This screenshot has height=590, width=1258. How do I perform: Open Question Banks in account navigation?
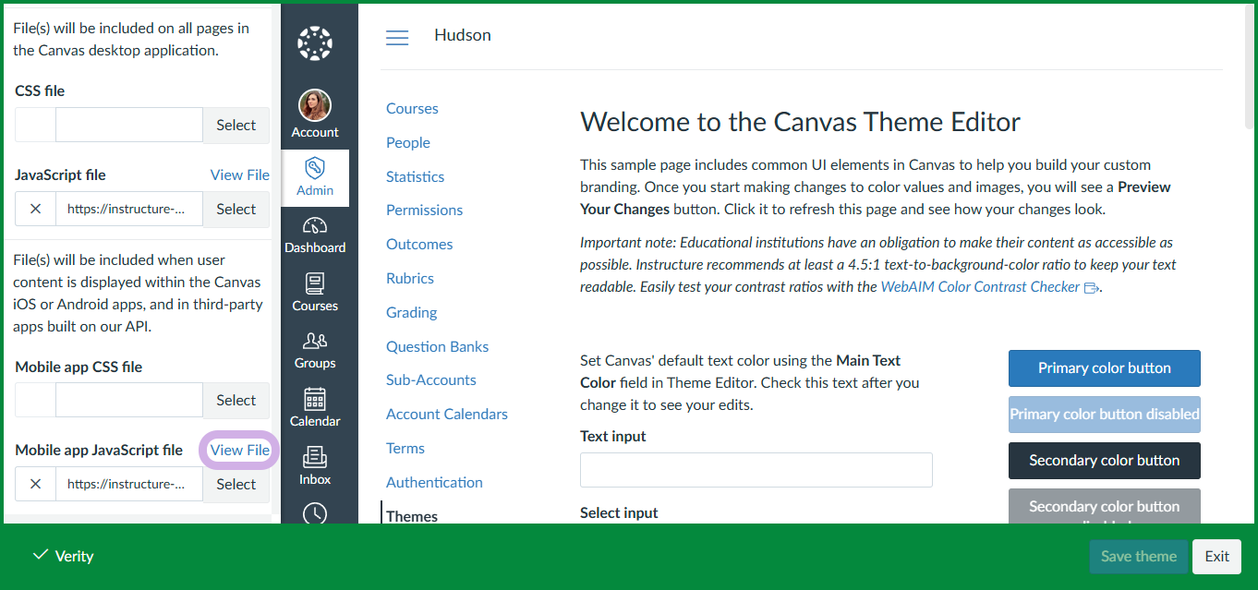437,346
